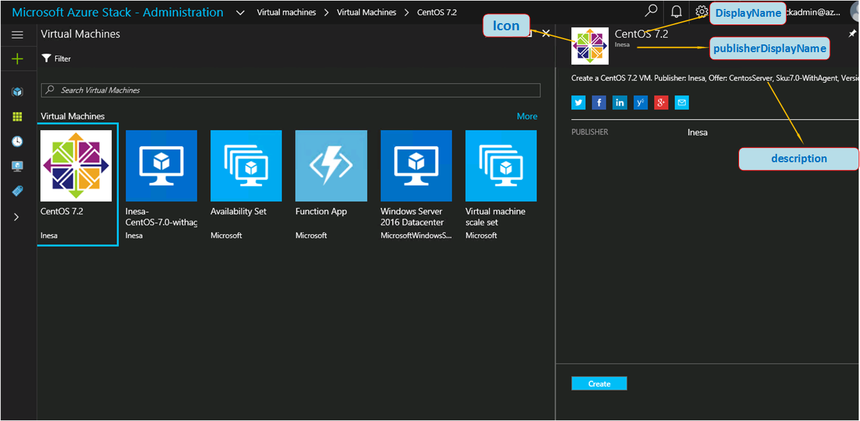Image resolution: width=860 pixels, height=421 pixels.
Task: Click the Create button
Action: (599, 384)
